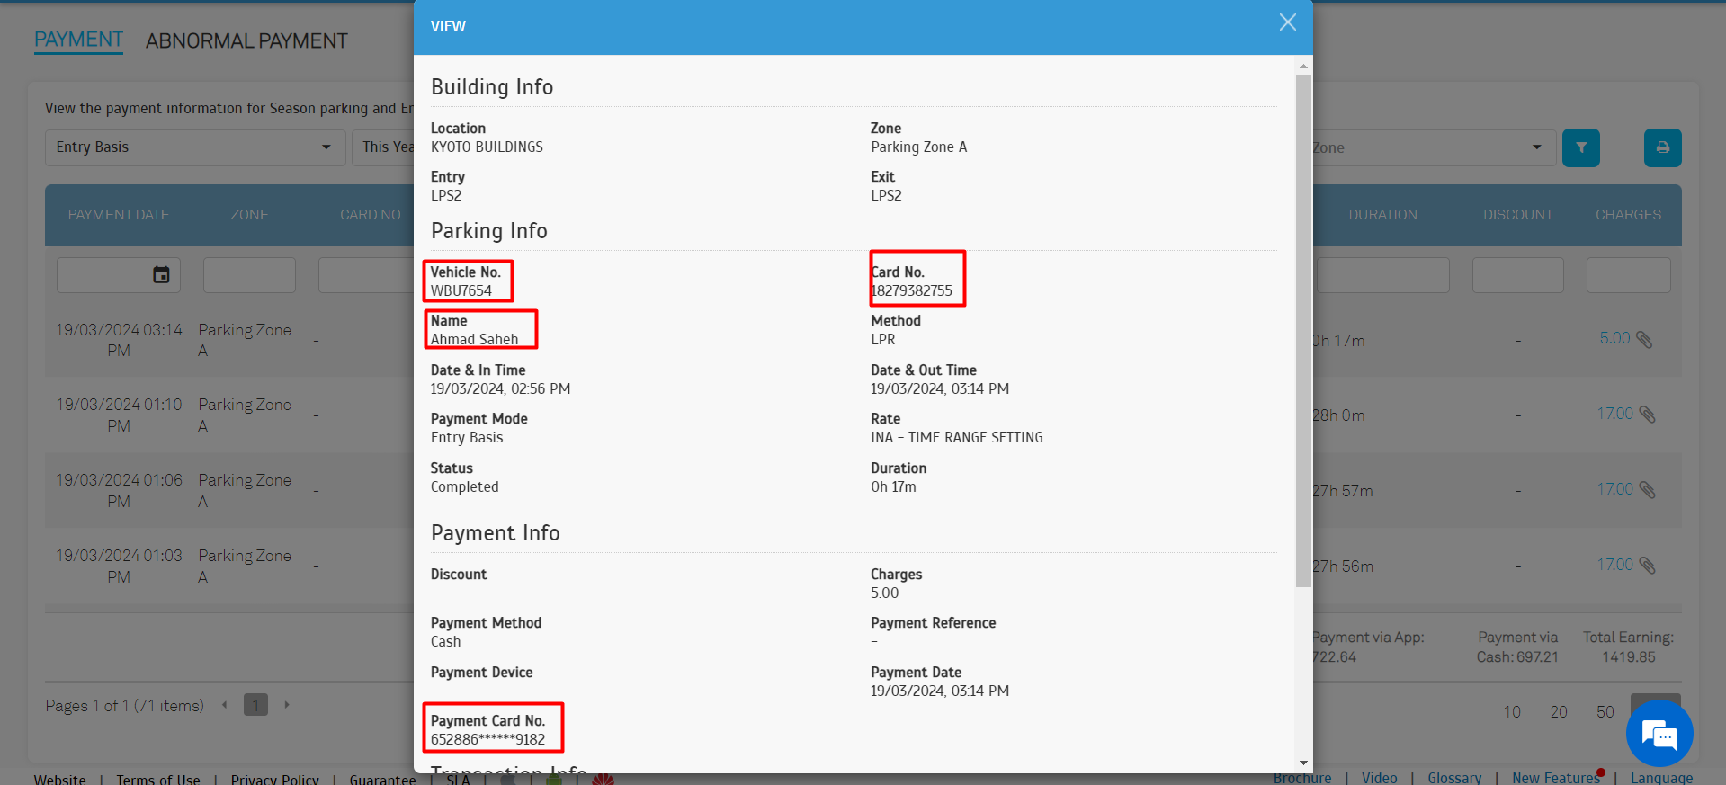1726x785 pixels.
Task: Click the paperclip icon beside 5.00 charge
Action: pyautogui.click(x=1644, y=340)
